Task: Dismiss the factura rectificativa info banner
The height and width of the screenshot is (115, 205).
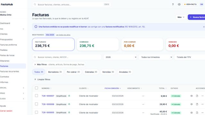Action: tap(204, 27)
